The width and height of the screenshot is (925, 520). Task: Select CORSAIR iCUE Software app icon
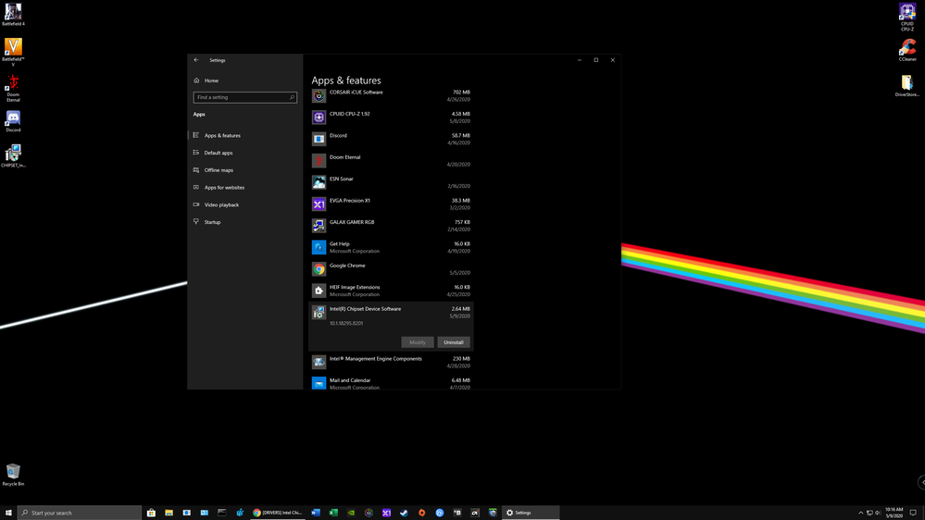coord(319,95)
